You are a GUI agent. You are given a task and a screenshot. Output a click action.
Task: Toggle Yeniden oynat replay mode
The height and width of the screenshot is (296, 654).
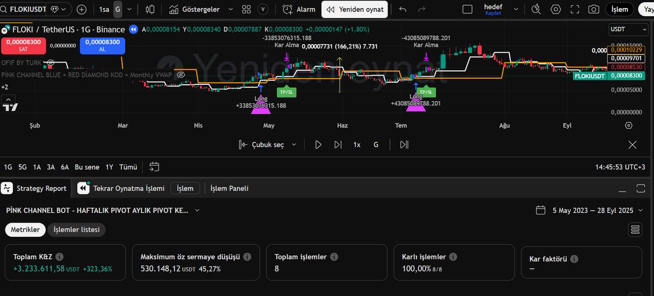355,9
